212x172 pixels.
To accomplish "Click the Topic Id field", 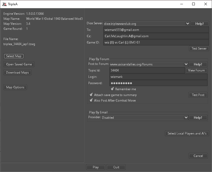I will (147, 70).
